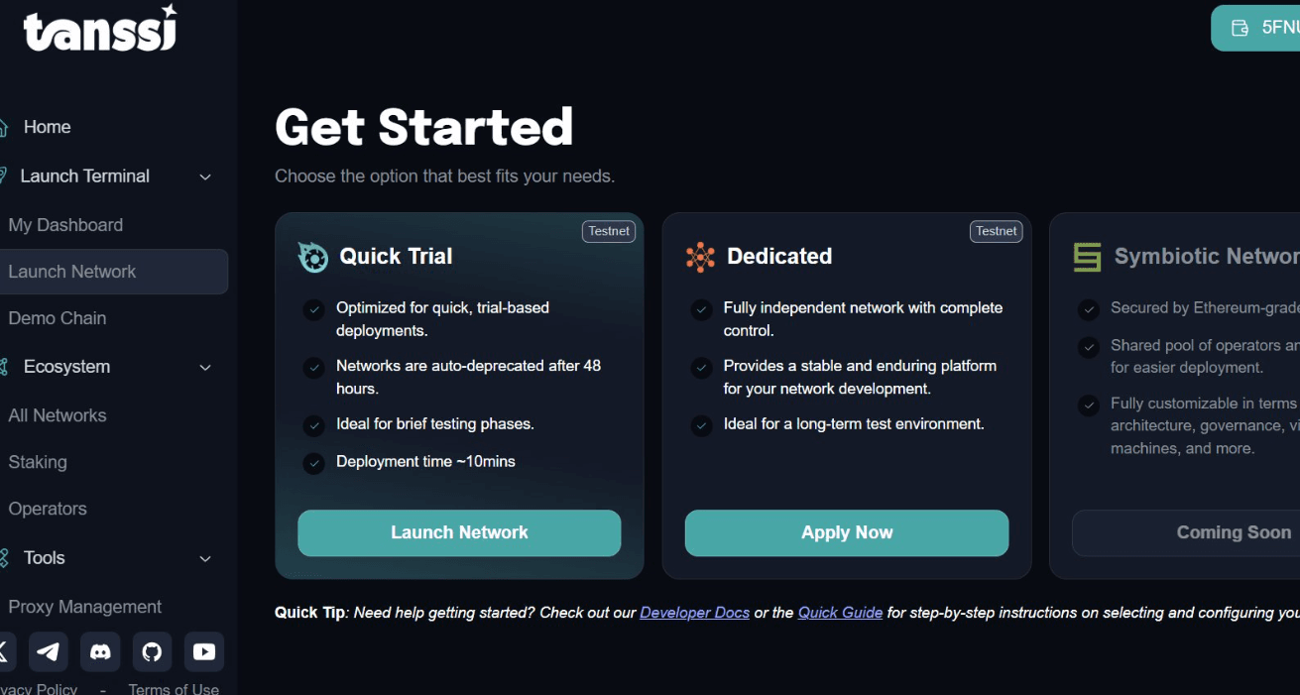
Task: Click the Dedicated network card icon
Action: [700, 257]
